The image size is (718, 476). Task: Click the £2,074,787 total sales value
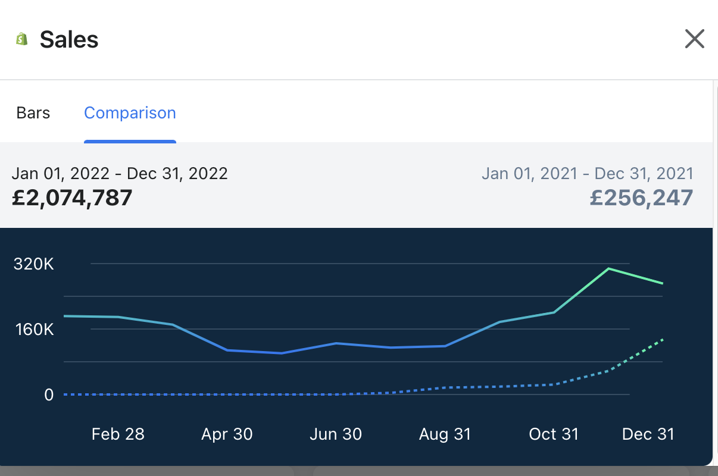(x=72, y=198)
